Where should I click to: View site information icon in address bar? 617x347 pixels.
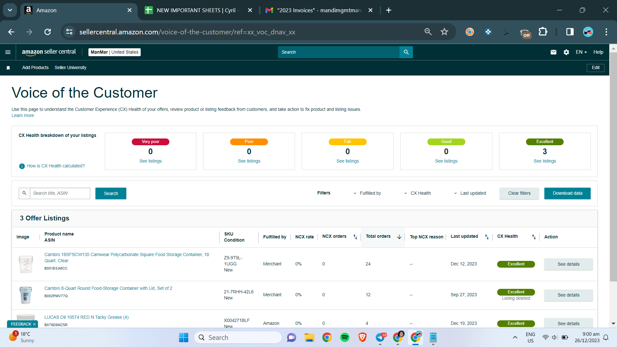tap(69, 32)
